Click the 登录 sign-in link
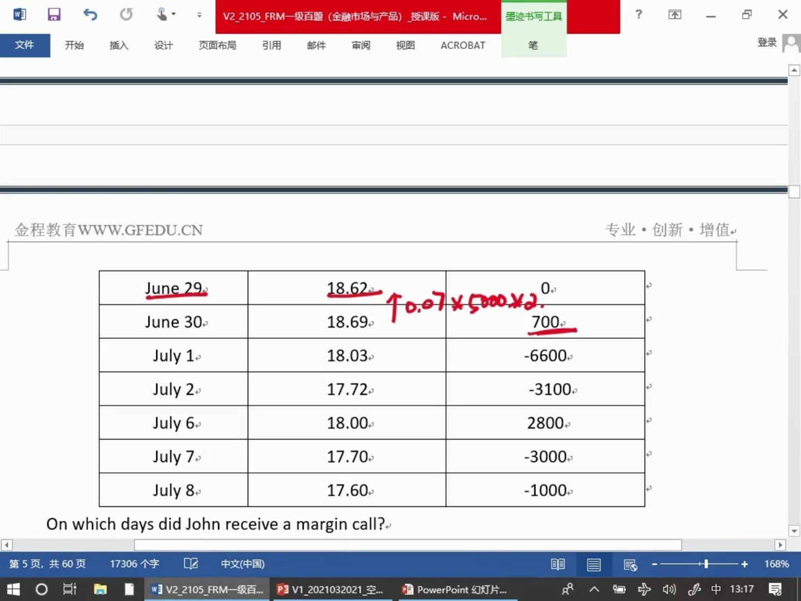Image resolution: width=801 pixels, height=601 pixels. (x=767, y=42)
